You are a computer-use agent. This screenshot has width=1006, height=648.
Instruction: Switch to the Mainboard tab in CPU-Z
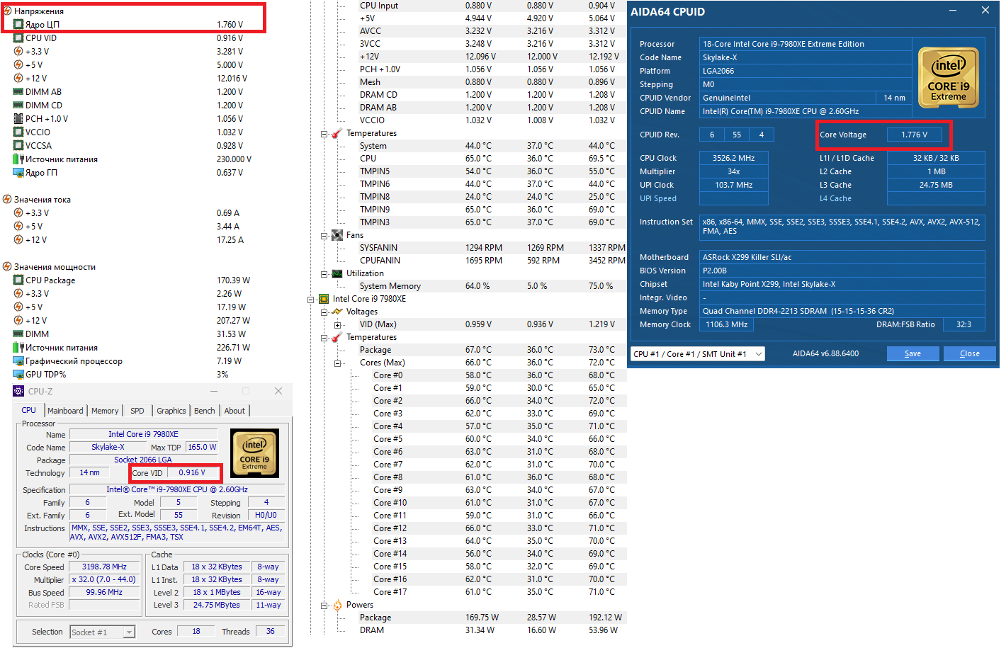coord(65,411)
